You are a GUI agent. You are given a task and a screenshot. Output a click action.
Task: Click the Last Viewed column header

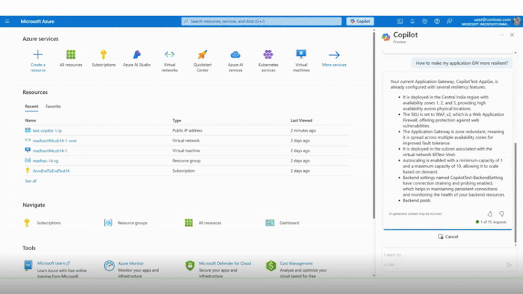[x=301, y=121]
